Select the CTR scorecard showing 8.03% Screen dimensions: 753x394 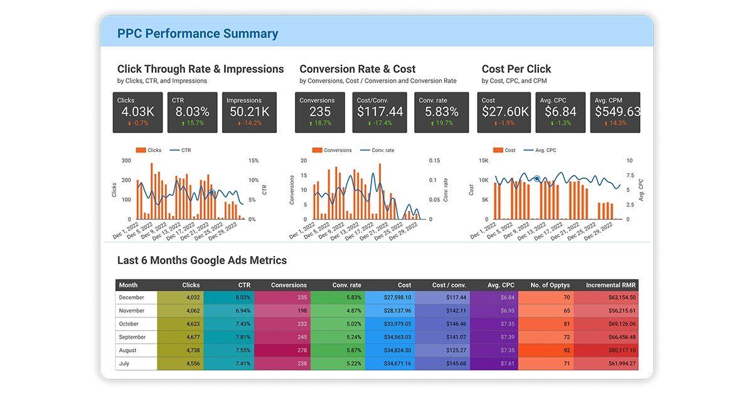pos(193,112)
